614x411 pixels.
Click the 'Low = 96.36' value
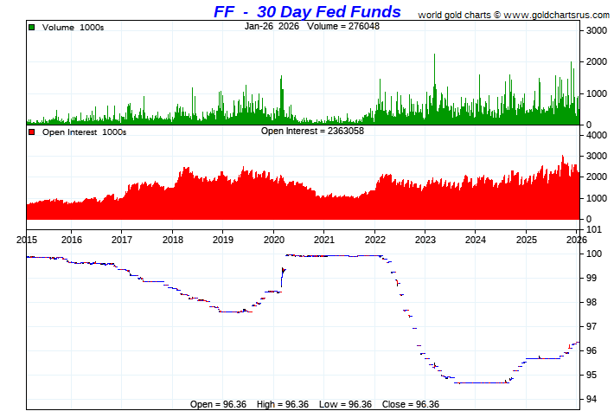tap(345, 404)
